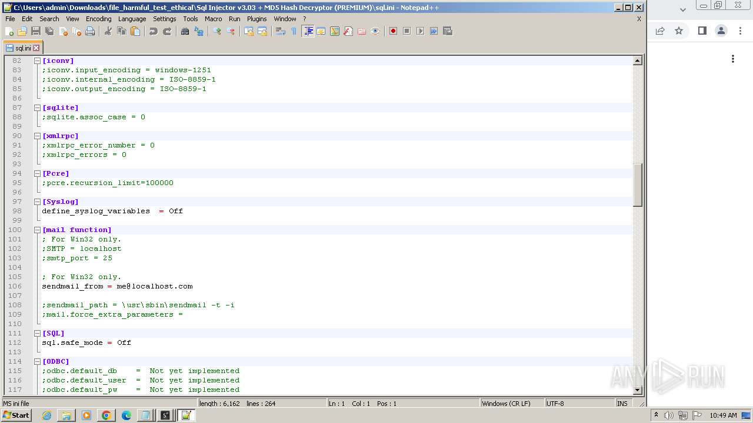Open the Function List toolbar icon
This screenshot has height=423, width=753.
tap(348, 31)
